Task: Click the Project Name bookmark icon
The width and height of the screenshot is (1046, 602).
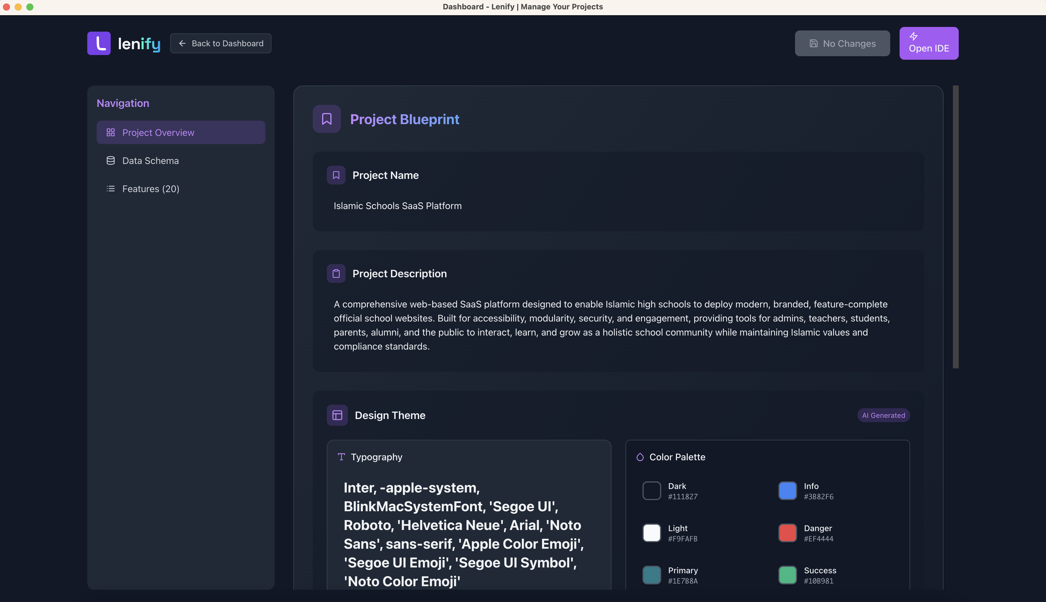Action: click(x=336, y=175)
